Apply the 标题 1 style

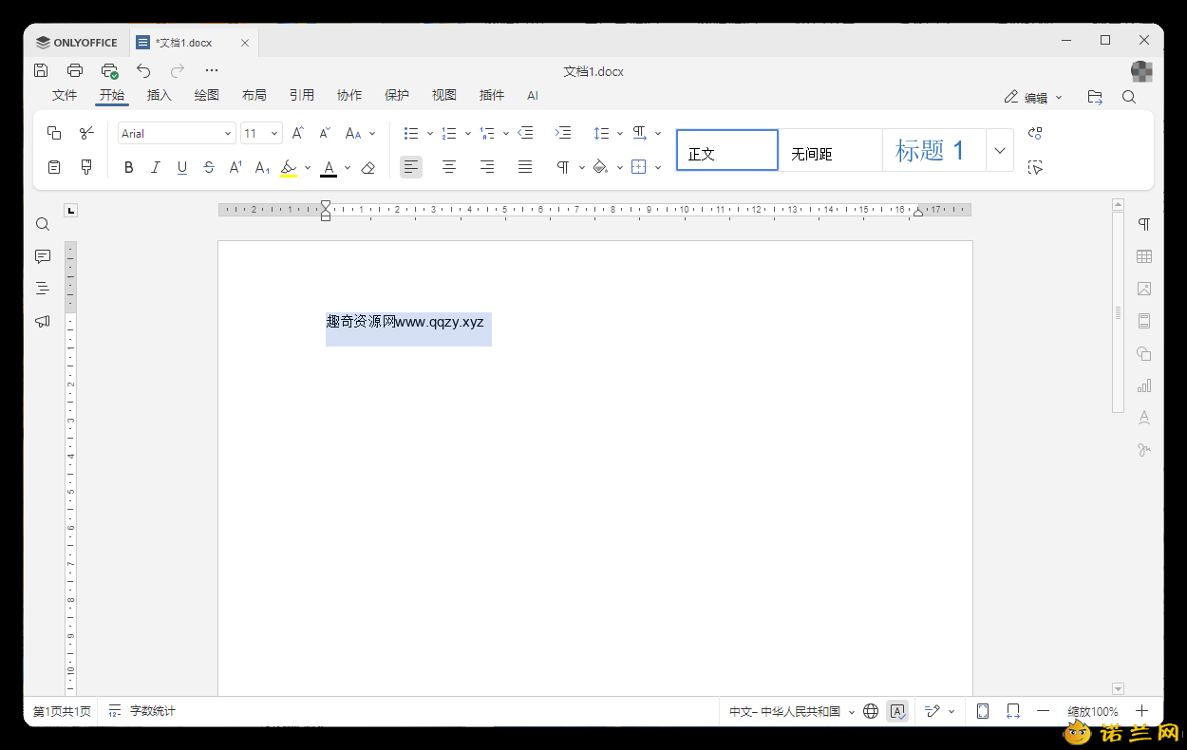click(934, 150)
